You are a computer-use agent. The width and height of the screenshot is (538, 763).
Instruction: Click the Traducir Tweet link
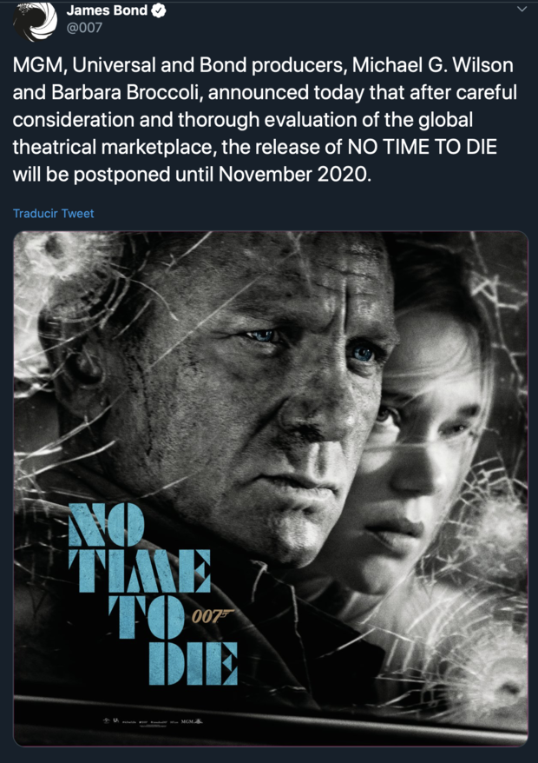pos(53,213)
